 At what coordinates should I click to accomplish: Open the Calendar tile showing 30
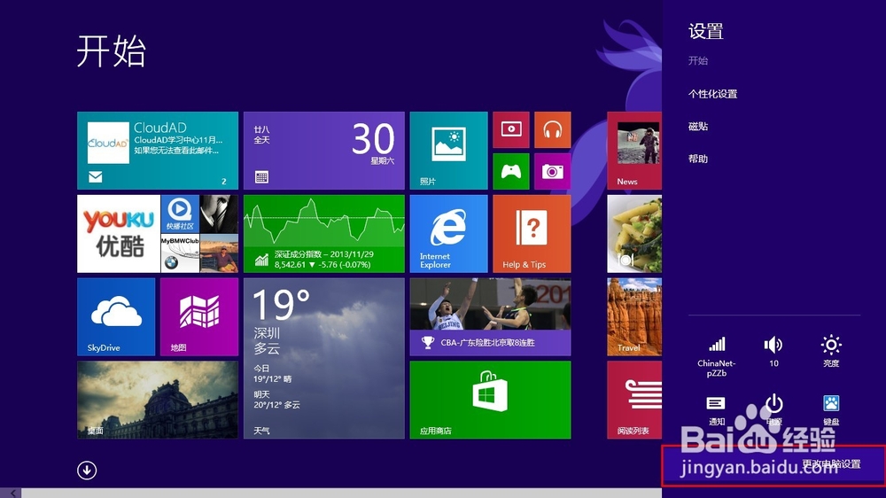tap(323, 151)
